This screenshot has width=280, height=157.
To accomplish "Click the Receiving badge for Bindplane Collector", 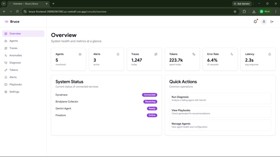I will pyautogui.click(x=150, y=102).
